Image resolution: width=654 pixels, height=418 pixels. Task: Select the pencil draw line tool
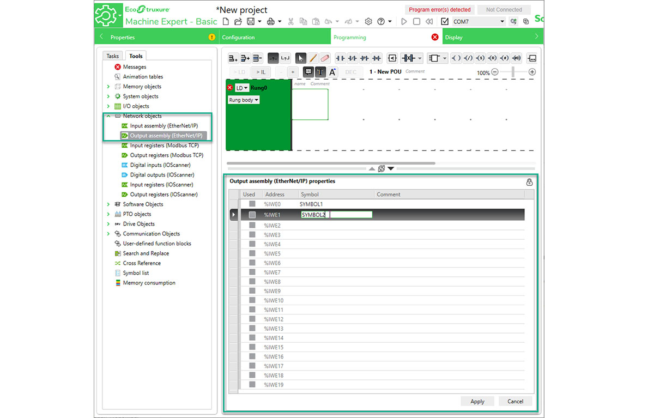(313, 58)
